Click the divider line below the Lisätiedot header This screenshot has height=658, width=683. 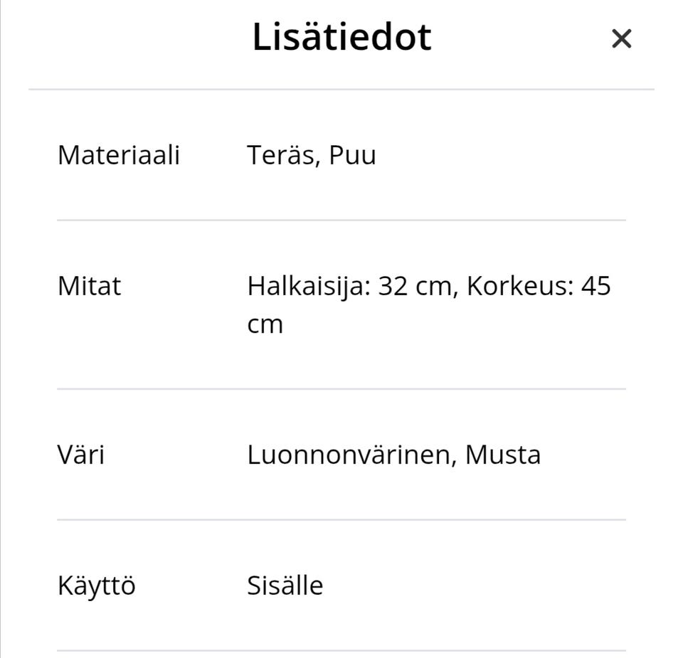pos(341,90)
